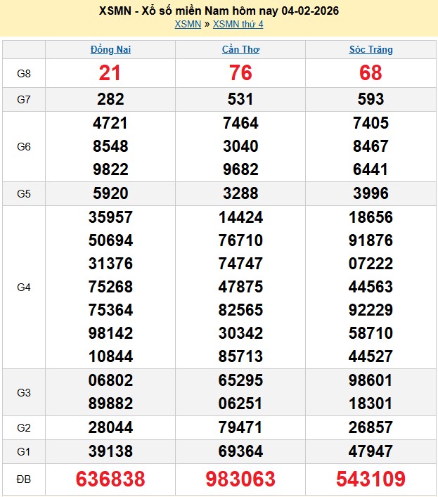Select Đồng Nai G8 result 21
Image resolution: width=438 pixels, height=497 pixels.
(x=110, y=73)
